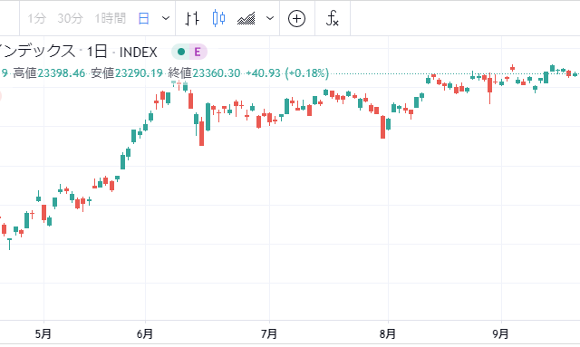
Task: Open the timeframe dropdown arrow
Action: (x=166, y=18)
